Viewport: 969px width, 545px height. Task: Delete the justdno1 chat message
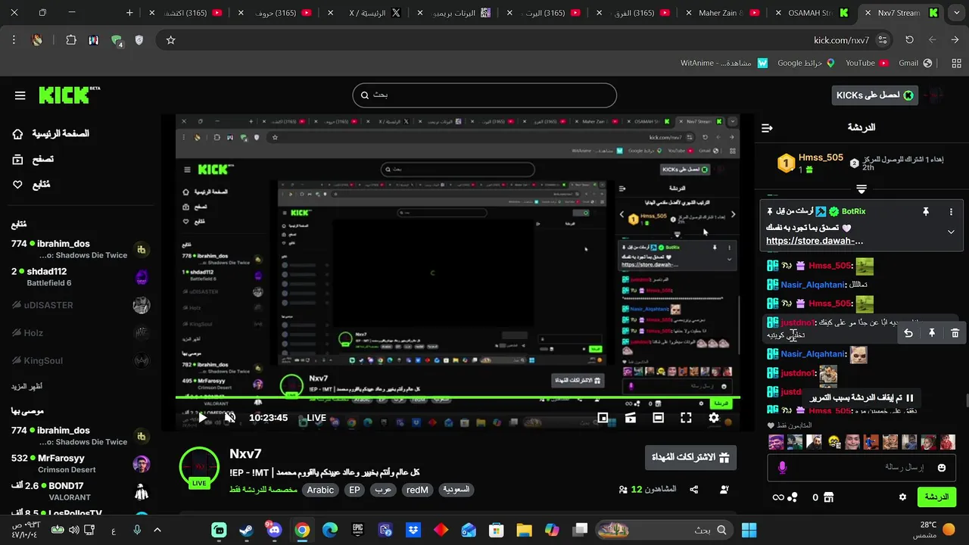[x=955, y=333]
